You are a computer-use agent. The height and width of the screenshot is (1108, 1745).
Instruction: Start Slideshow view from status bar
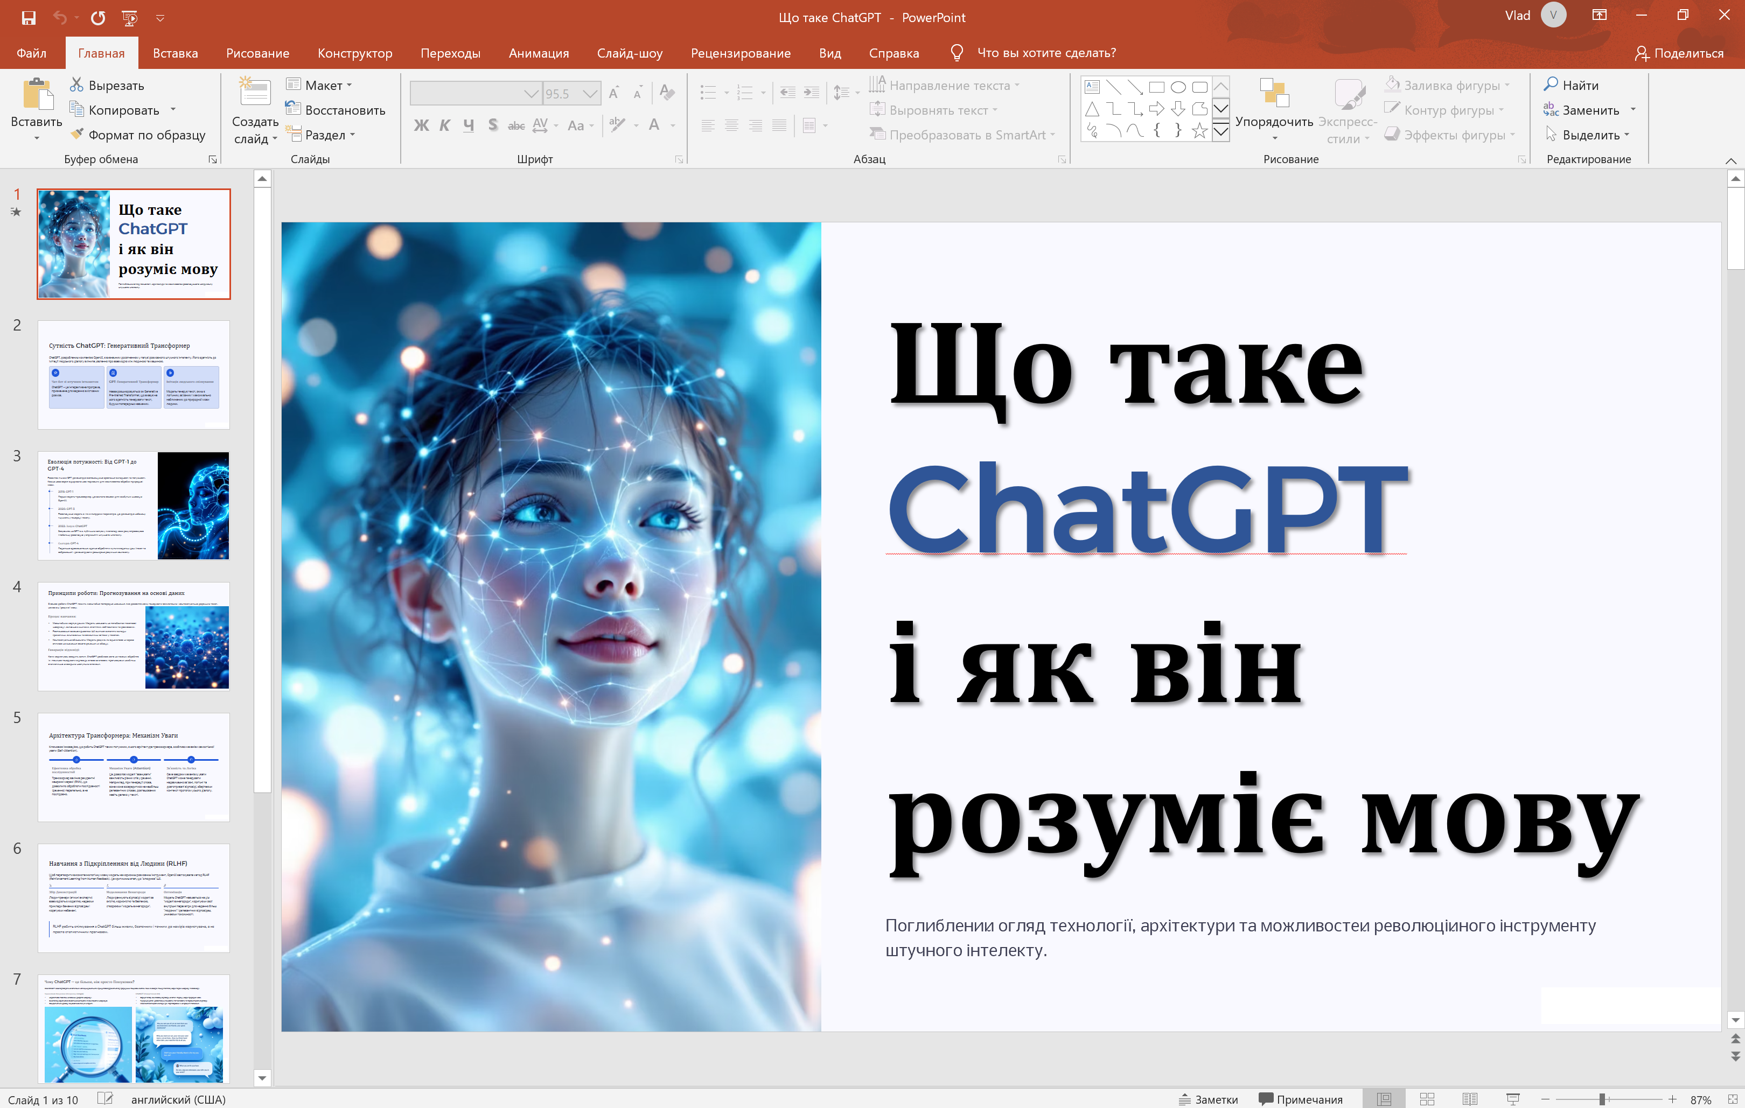point(1512,1099)
